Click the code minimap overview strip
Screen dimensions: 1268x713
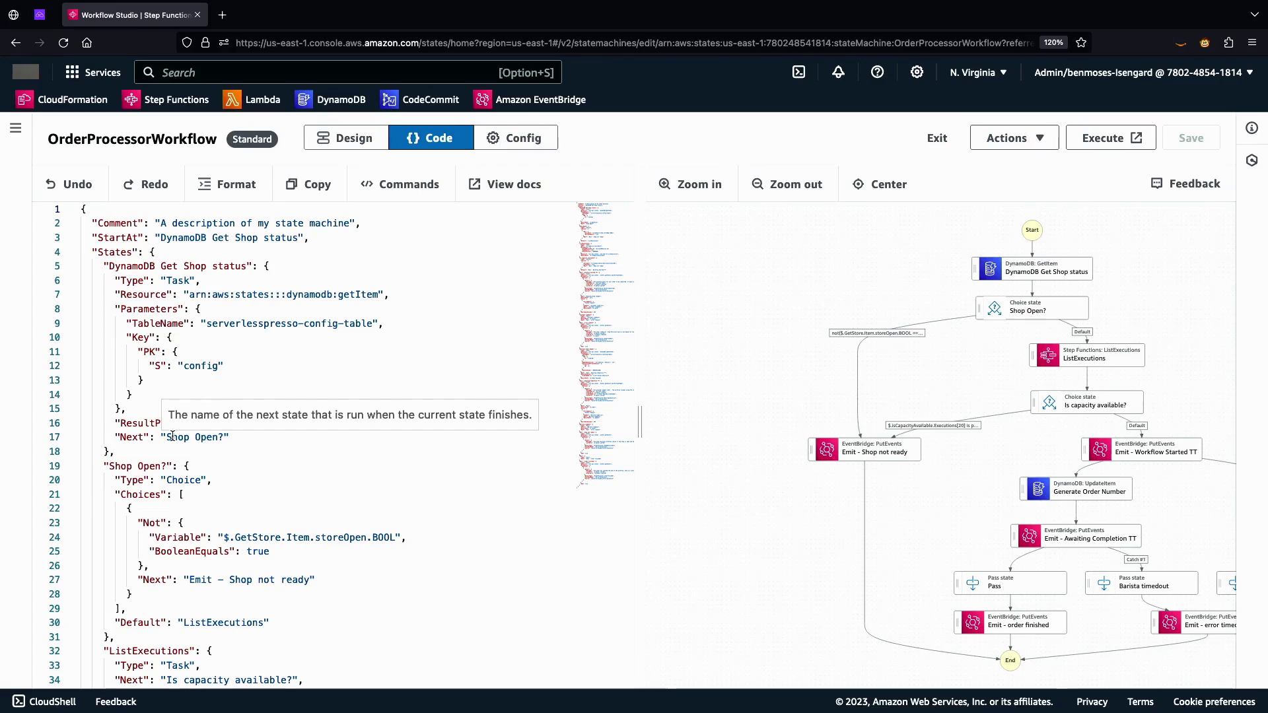click(605, 343)
